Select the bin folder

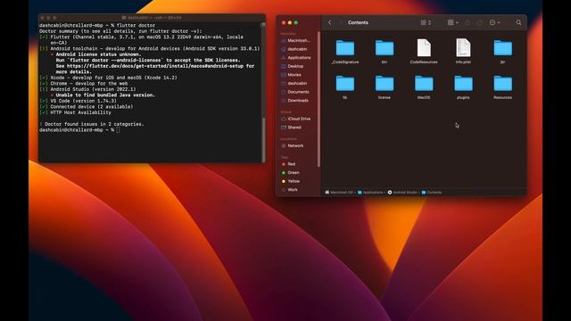click(x=385, y=52)
